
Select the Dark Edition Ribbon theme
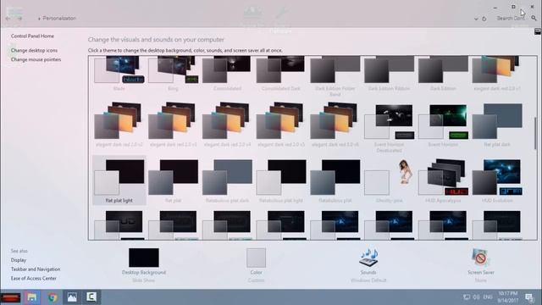389,73
